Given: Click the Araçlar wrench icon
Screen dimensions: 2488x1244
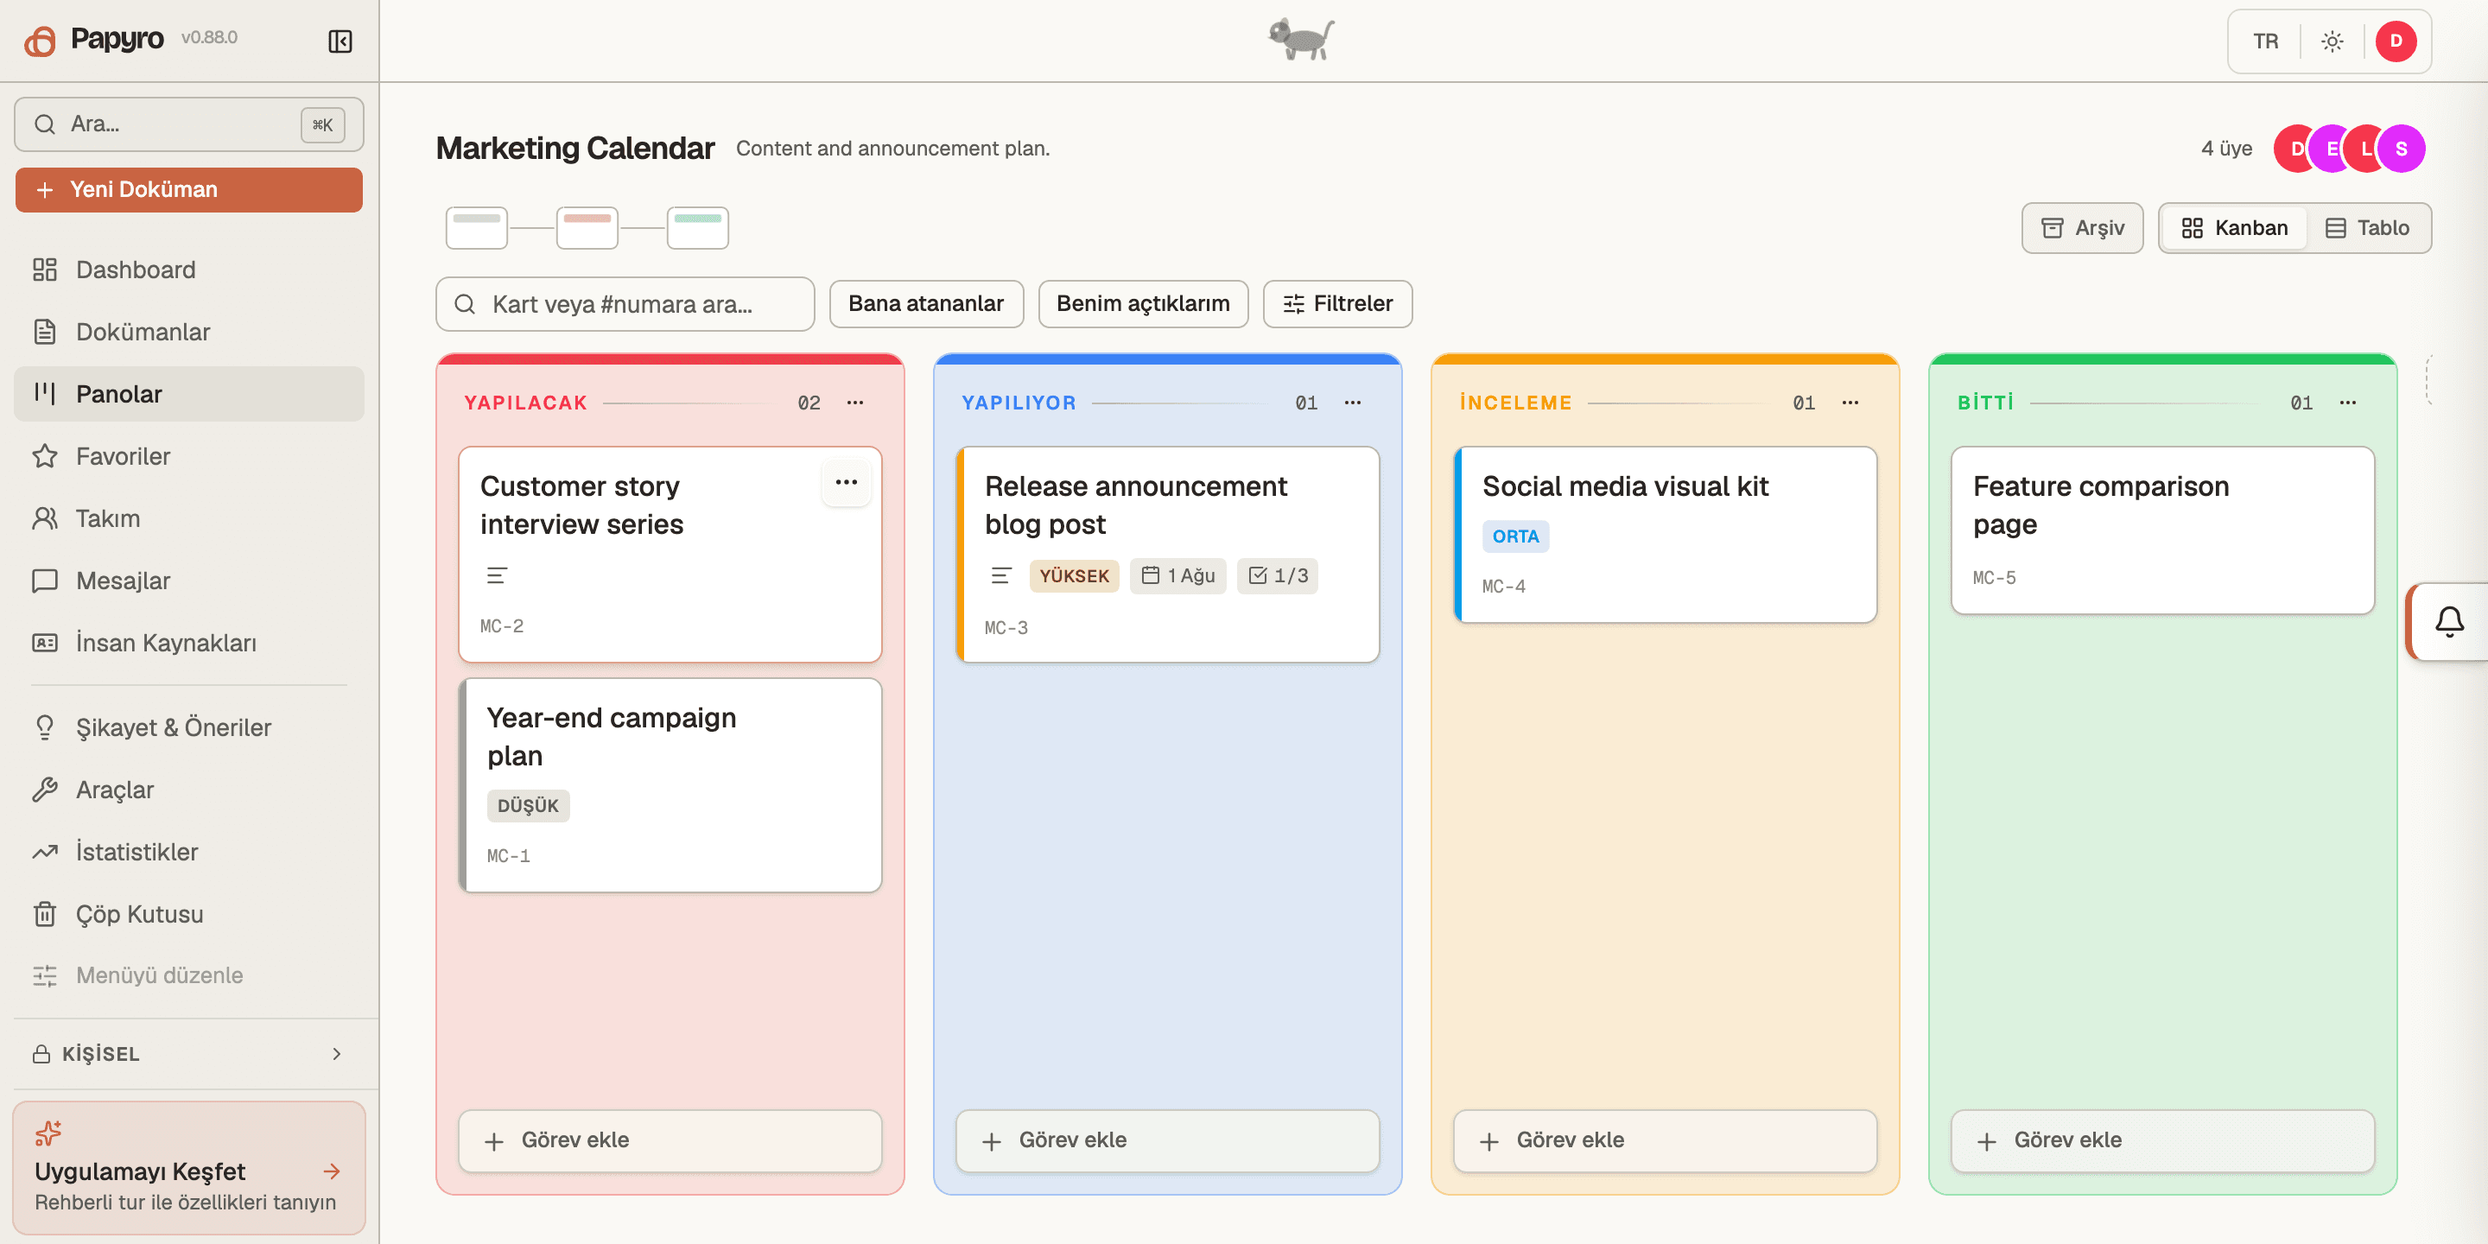Looking at the screenshot, I should (44, 790).
